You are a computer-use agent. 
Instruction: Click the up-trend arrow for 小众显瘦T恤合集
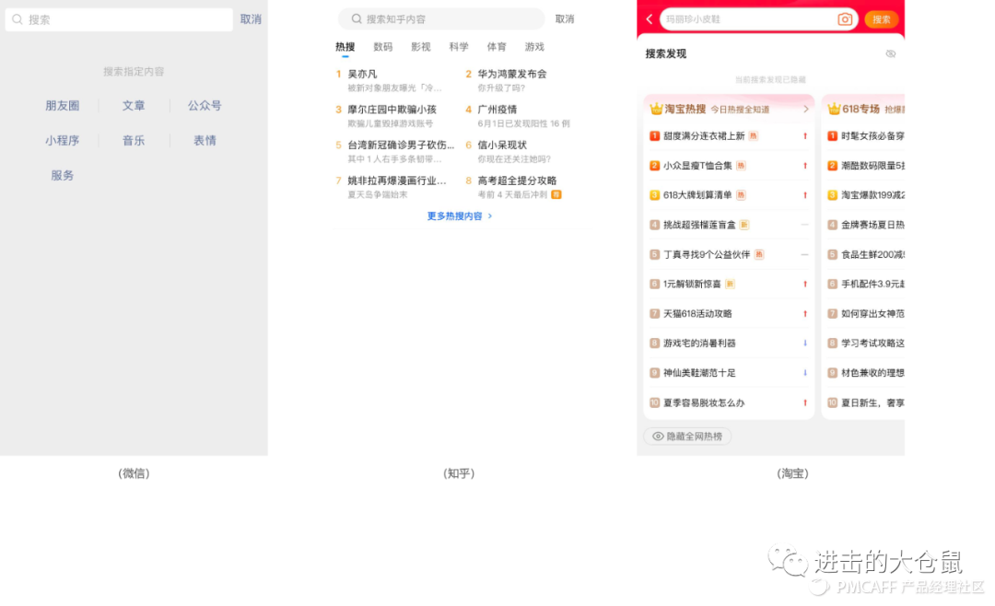coord(805,166)
